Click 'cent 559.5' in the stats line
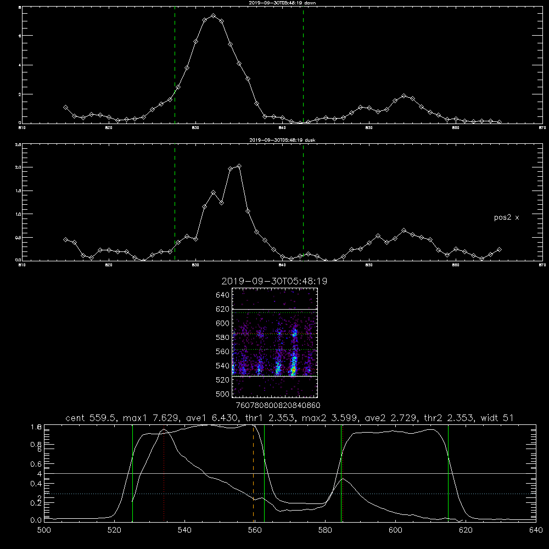Screen dimensions: 549x549 91,418
